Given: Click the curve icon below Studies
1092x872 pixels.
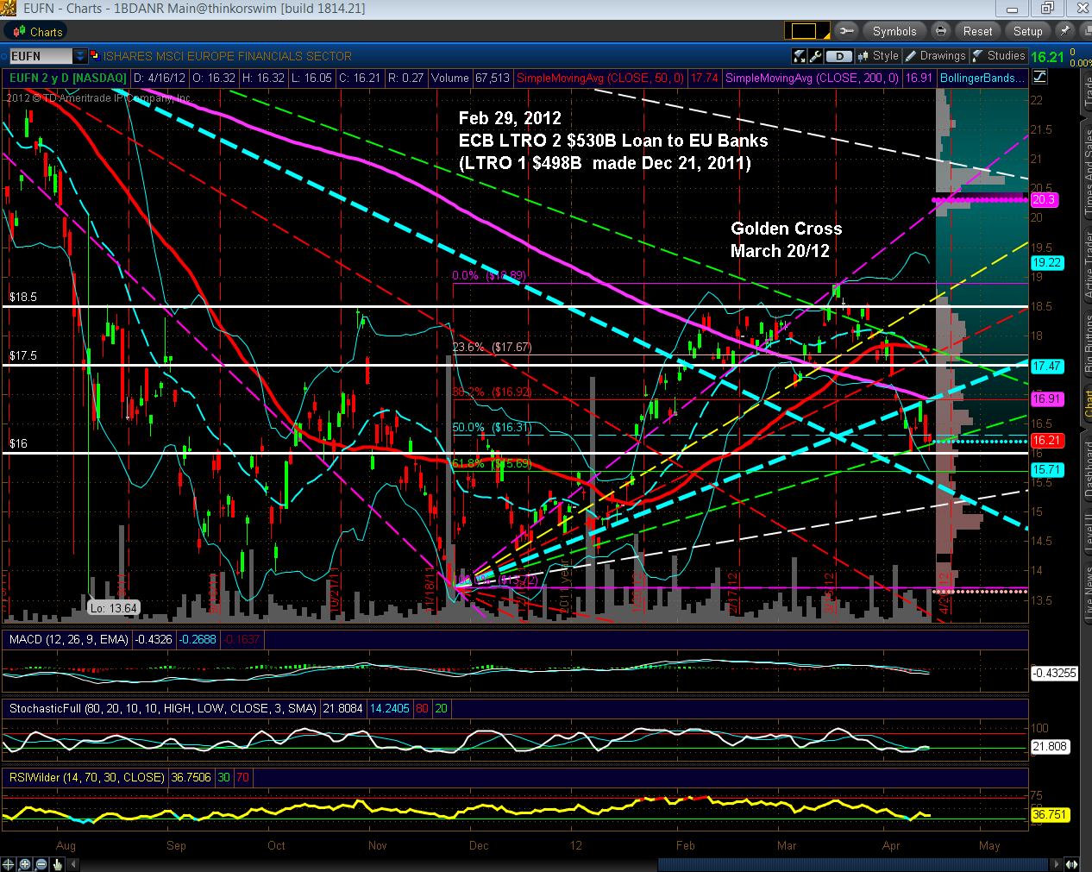Looking at the screenshot, I should (x=1039, y=77).
